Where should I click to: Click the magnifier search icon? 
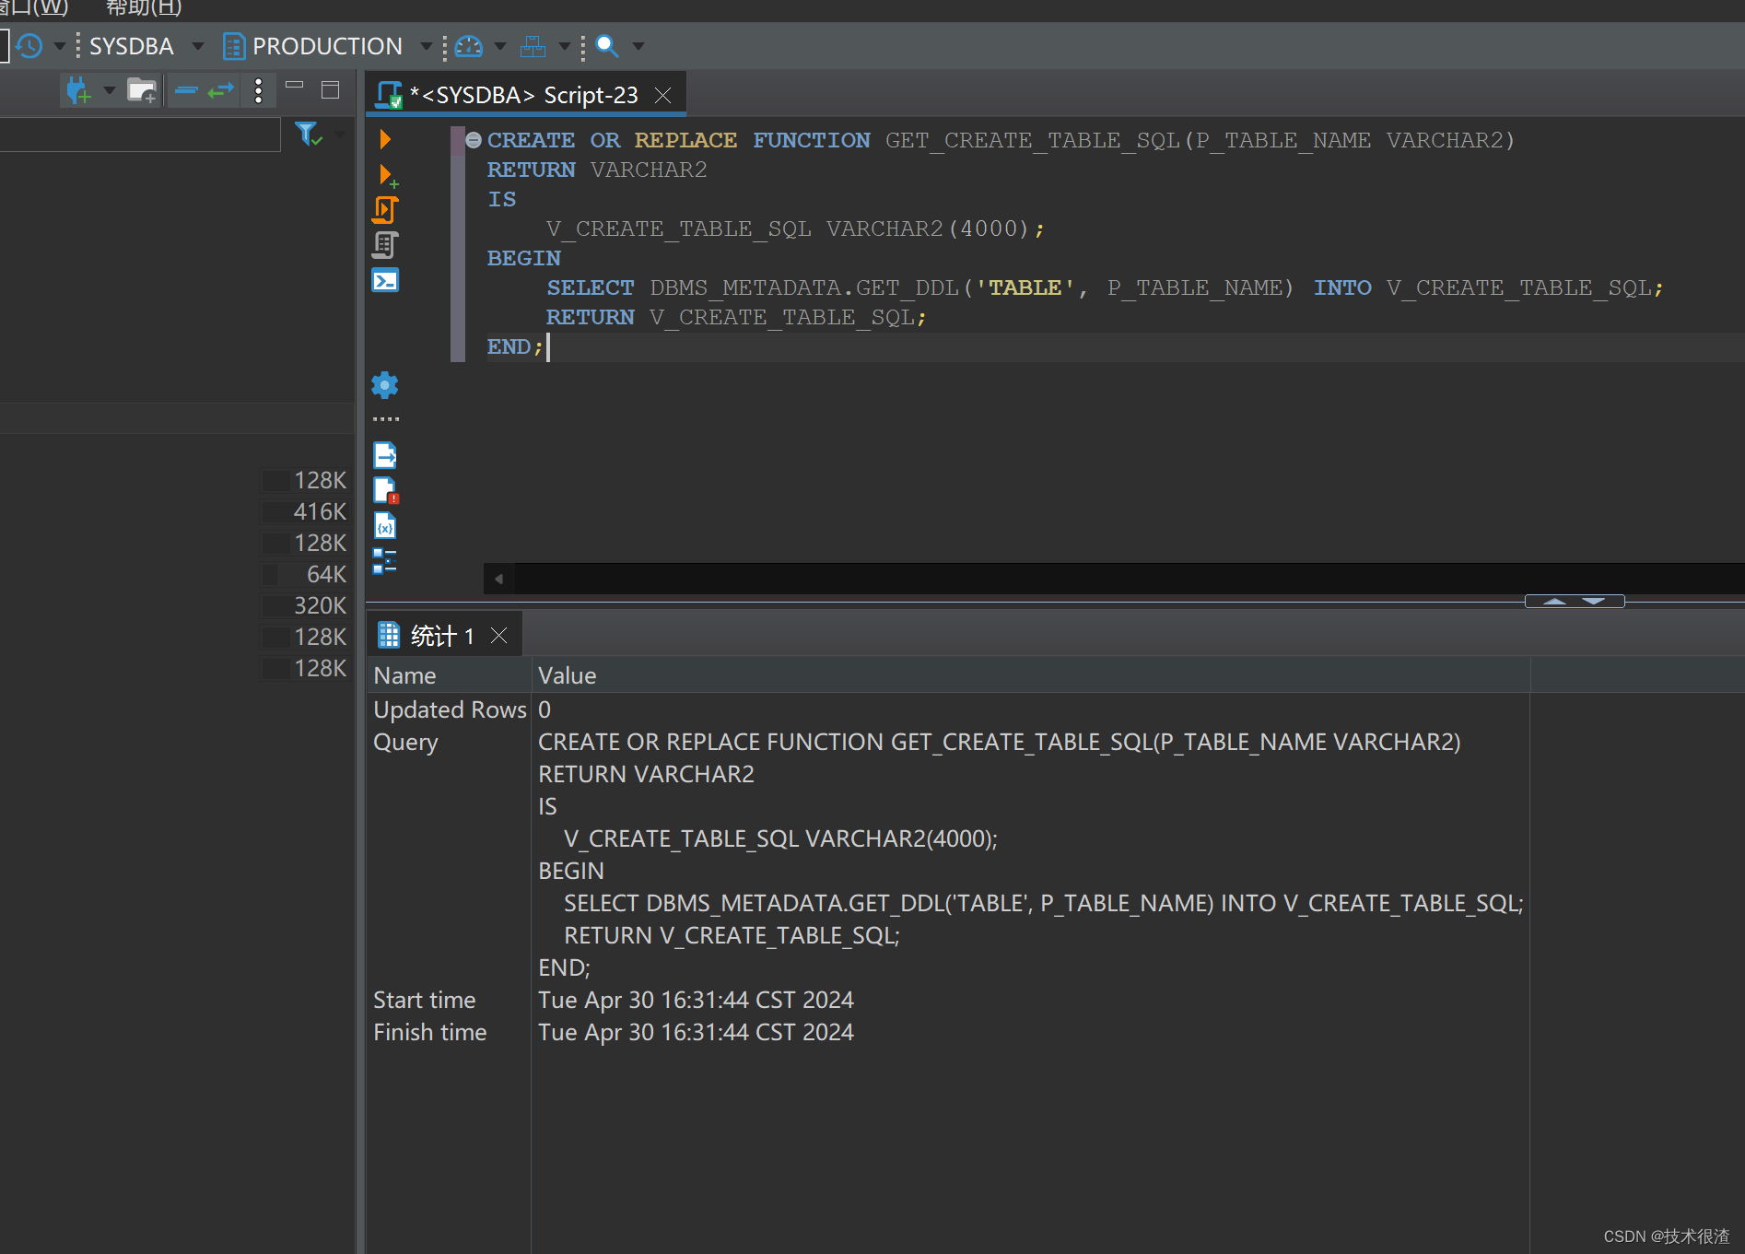pos(607,46)
